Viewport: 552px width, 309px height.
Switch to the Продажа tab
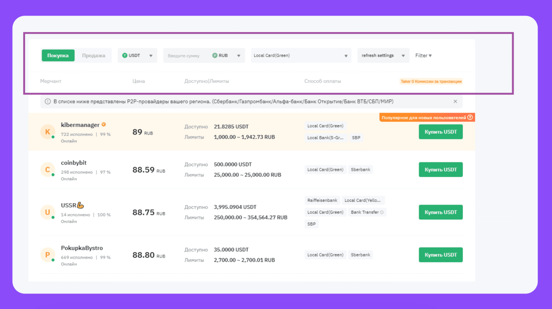click(x=93, y=55)
